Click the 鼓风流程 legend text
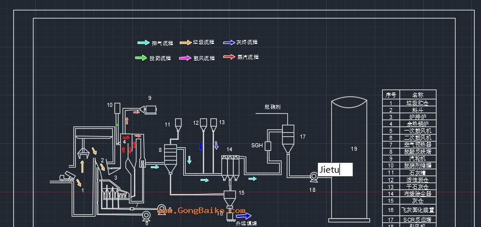The height and width of the screenshot is (227, 481). tap(204, 58)
